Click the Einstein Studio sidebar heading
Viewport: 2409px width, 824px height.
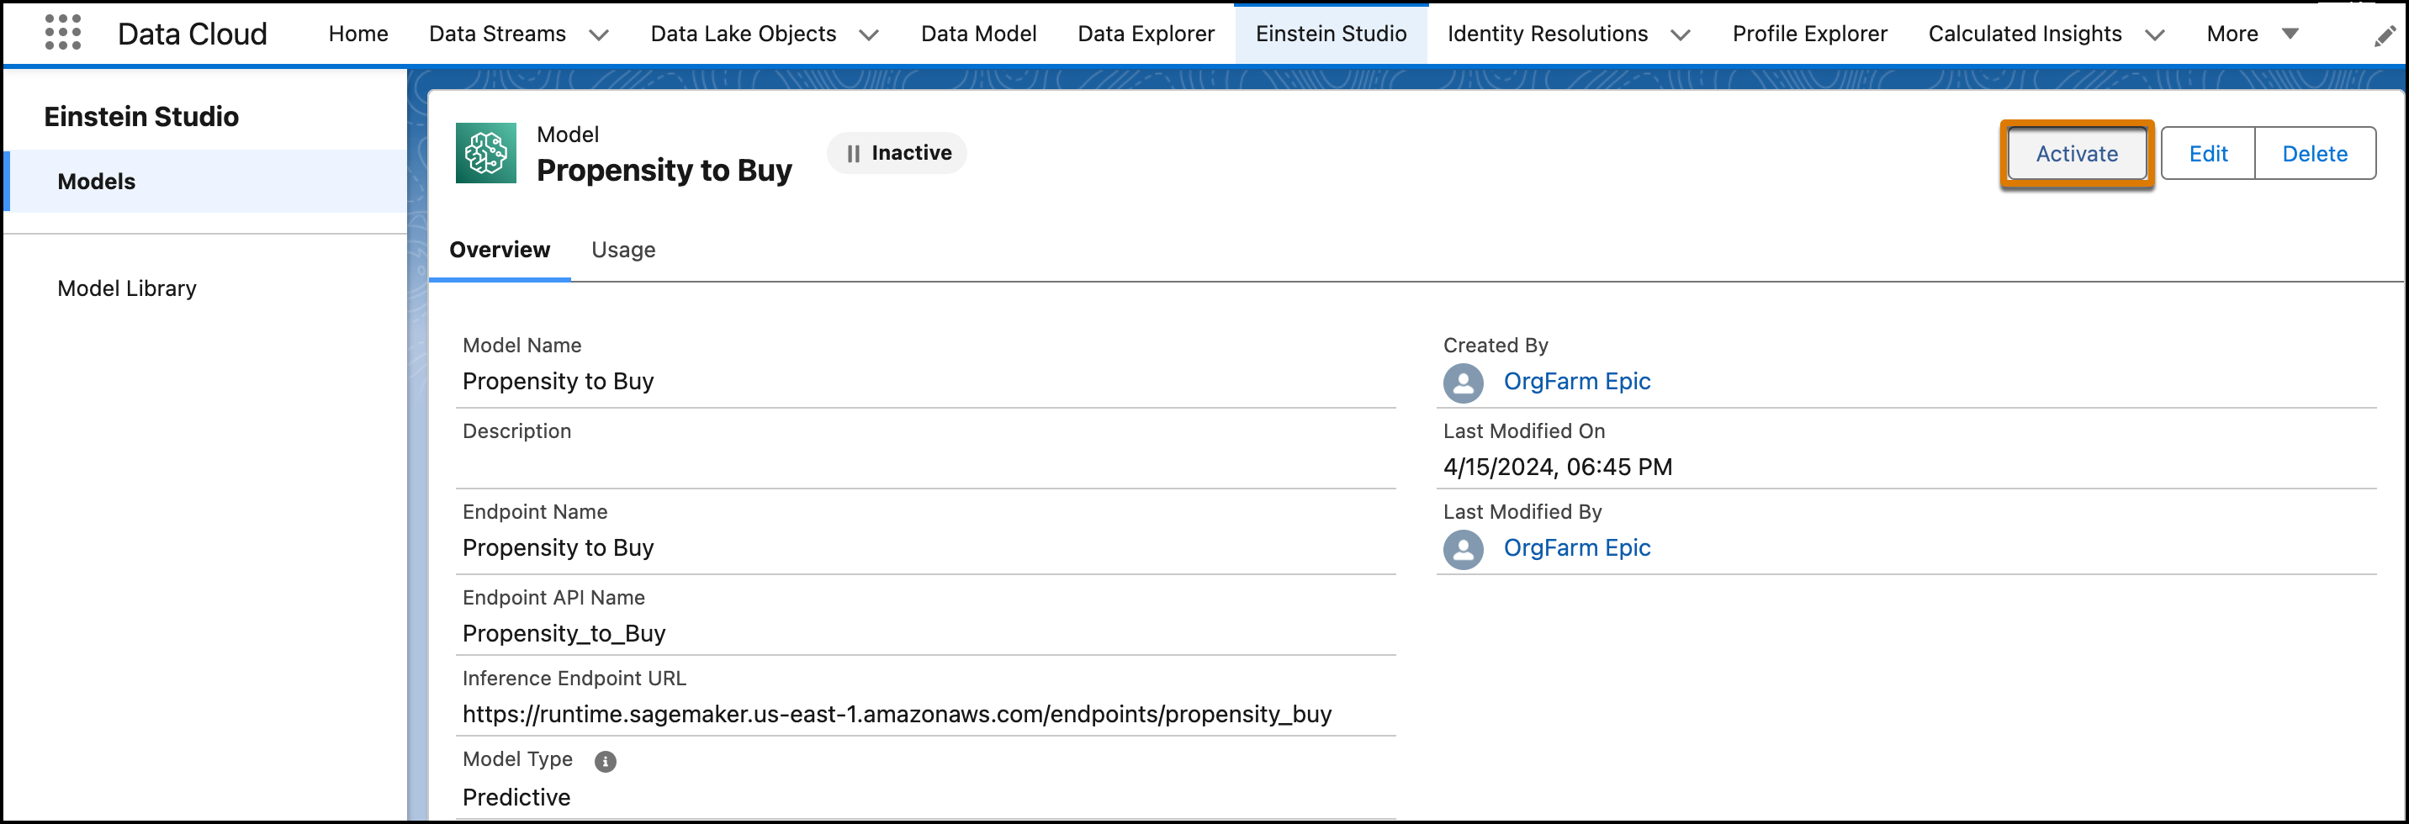(x=141, y=117)
